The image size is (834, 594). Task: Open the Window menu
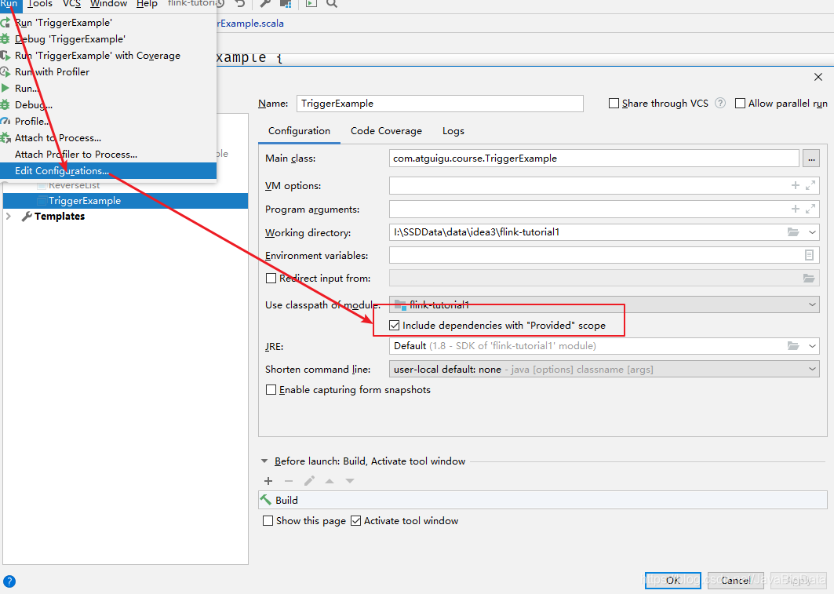108,4
